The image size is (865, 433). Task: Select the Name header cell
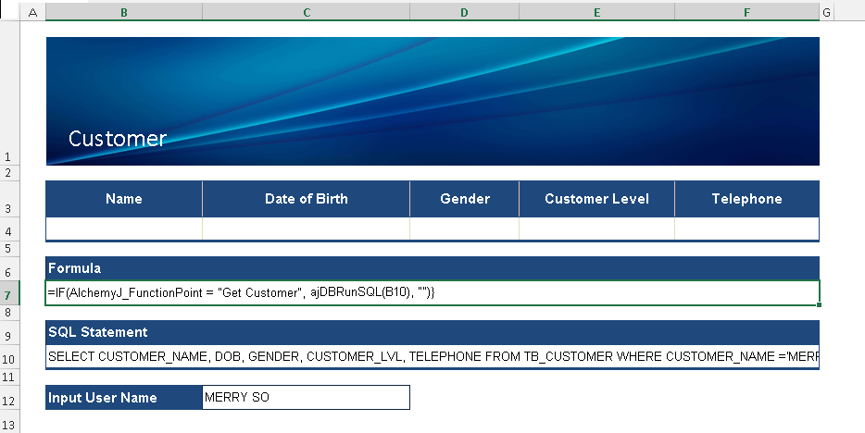coord(123,199)
